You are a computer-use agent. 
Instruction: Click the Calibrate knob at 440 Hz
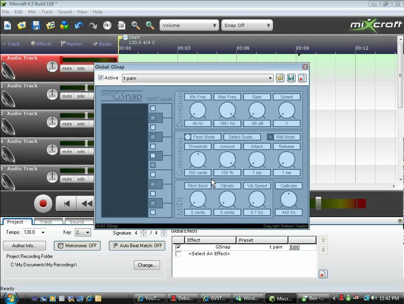point(288,199)
